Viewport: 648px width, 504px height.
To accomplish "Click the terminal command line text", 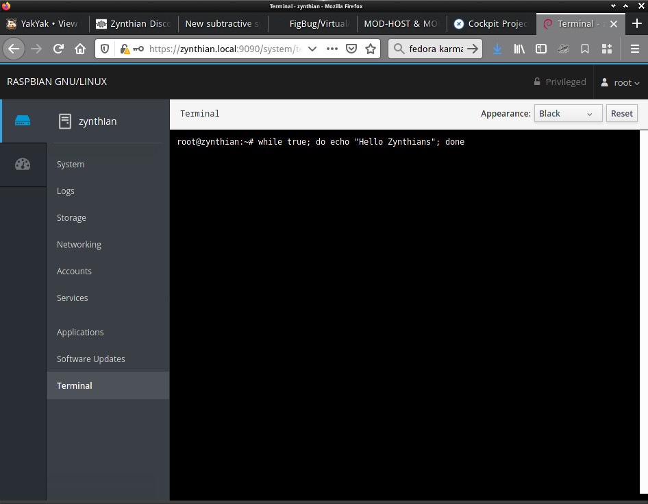I will [x=321, y=141].
